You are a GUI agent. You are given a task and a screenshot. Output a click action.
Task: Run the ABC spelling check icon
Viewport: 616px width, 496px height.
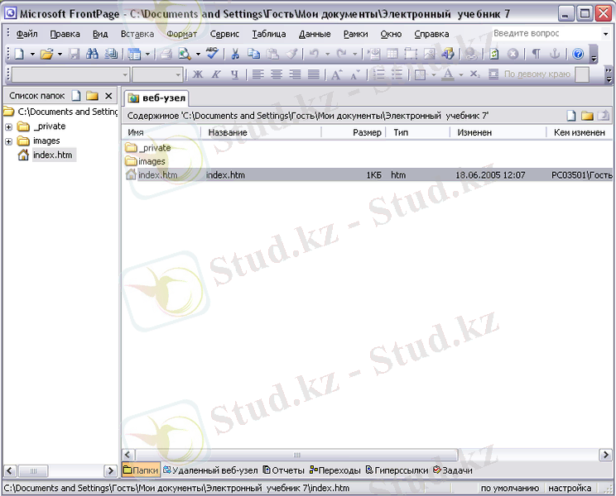pyautogui.click(x=212, y=54)
